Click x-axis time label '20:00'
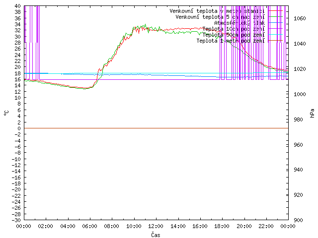Screen dimensions: 318x238 (244, 226)
